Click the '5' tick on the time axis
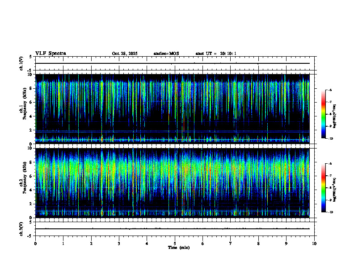Viewport: 354px width, 273px height. [x=175, y=244]
